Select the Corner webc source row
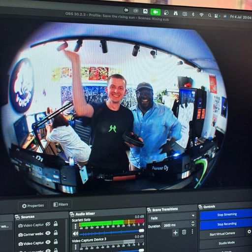The height and width of the screenshot is (252, 252). click(41, 234)
